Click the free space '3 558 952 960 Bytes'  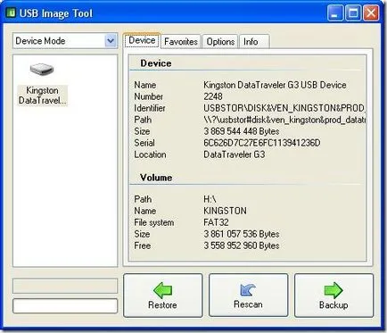242,246
